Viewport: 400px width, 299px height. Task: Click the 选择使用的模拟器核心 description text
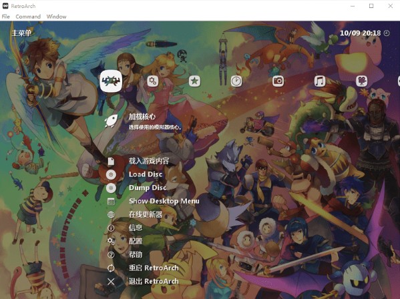(x=155, y=127)
